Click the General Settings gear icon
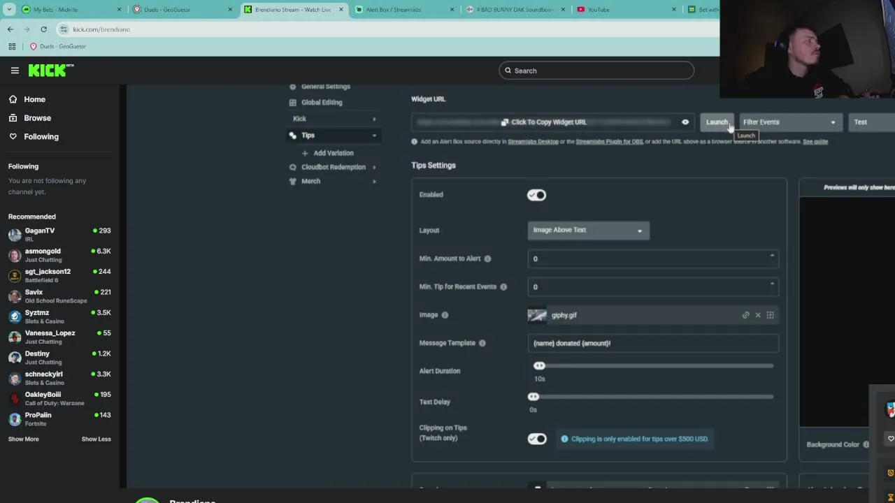Viewport: 895px width, 503px height. click(292, 87)
